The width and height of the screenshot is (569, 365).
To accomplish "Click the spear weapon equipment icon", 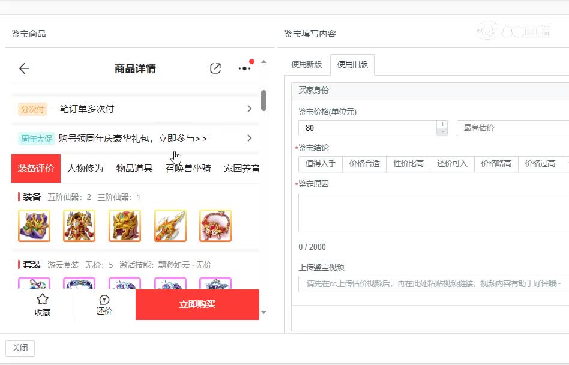I will click(x=170, y=225).
